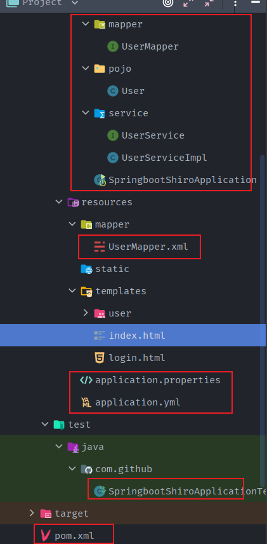
Task: Click the Expand All arrows icon
Action: click(x=189, y=3)
